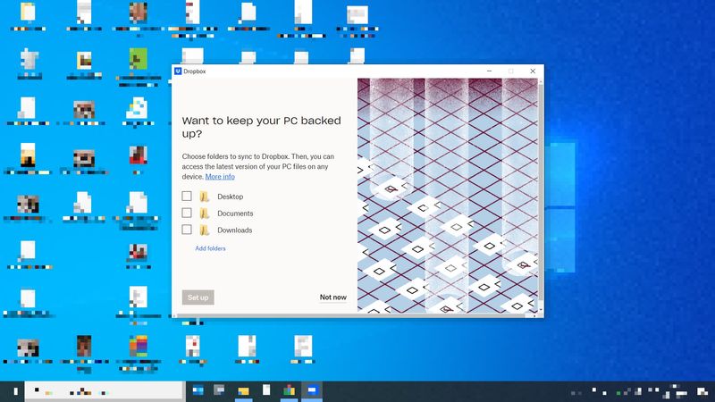The width and height of the screenshot is (715, 402).
Task: Tick the Desktop checkbox
Action: [187, 196]
